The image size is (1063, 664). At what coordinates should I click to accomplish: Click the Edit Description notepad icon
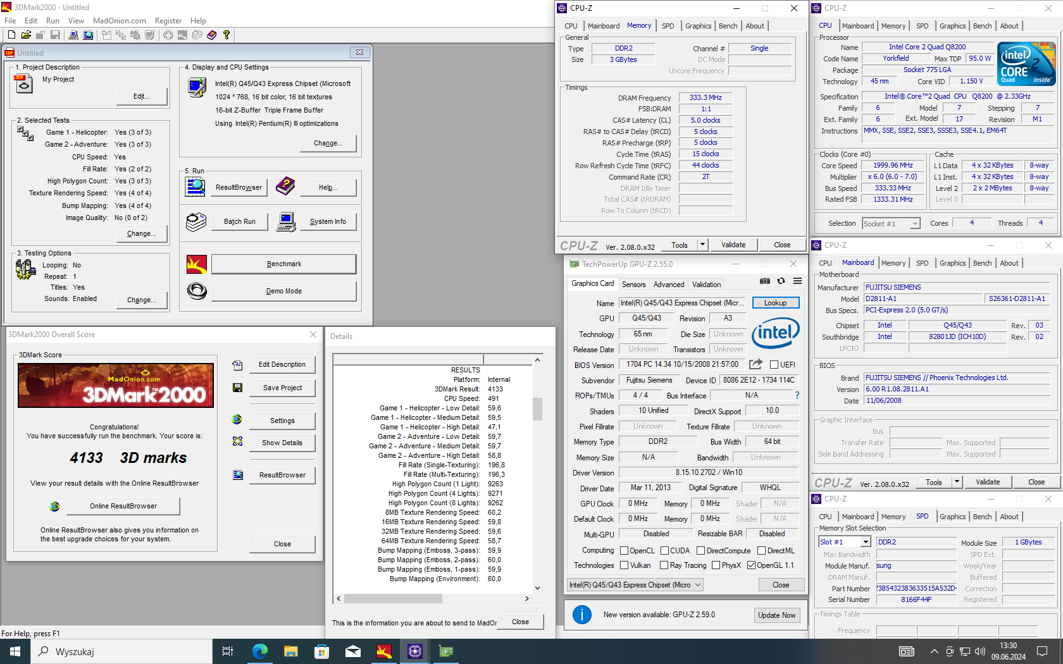(238, 365)
